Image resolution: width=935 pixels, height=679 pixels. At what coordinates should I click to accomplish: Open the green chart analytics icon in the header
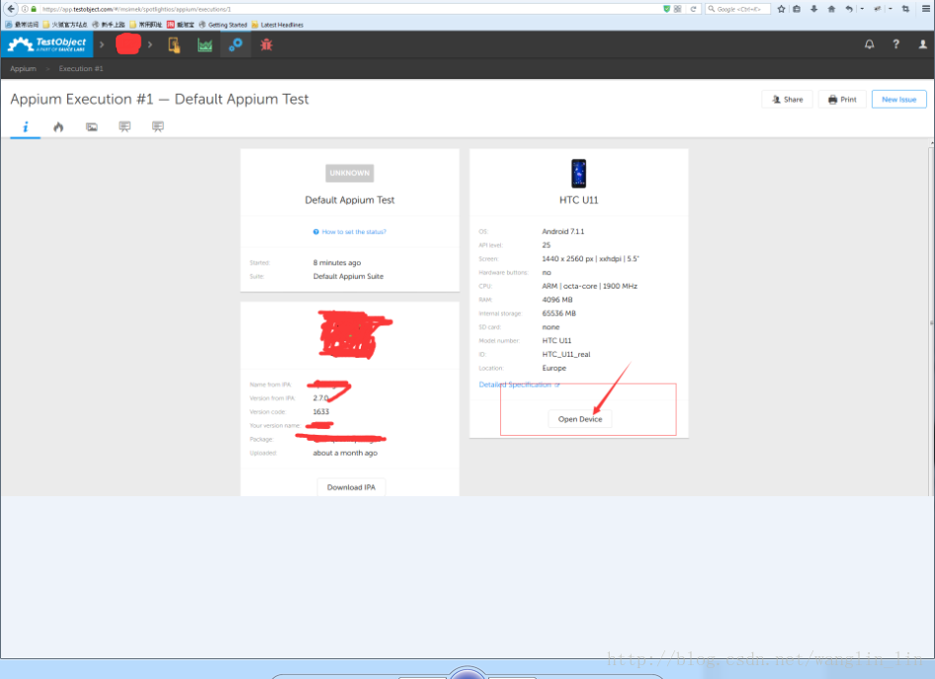[x=205, y=44]
